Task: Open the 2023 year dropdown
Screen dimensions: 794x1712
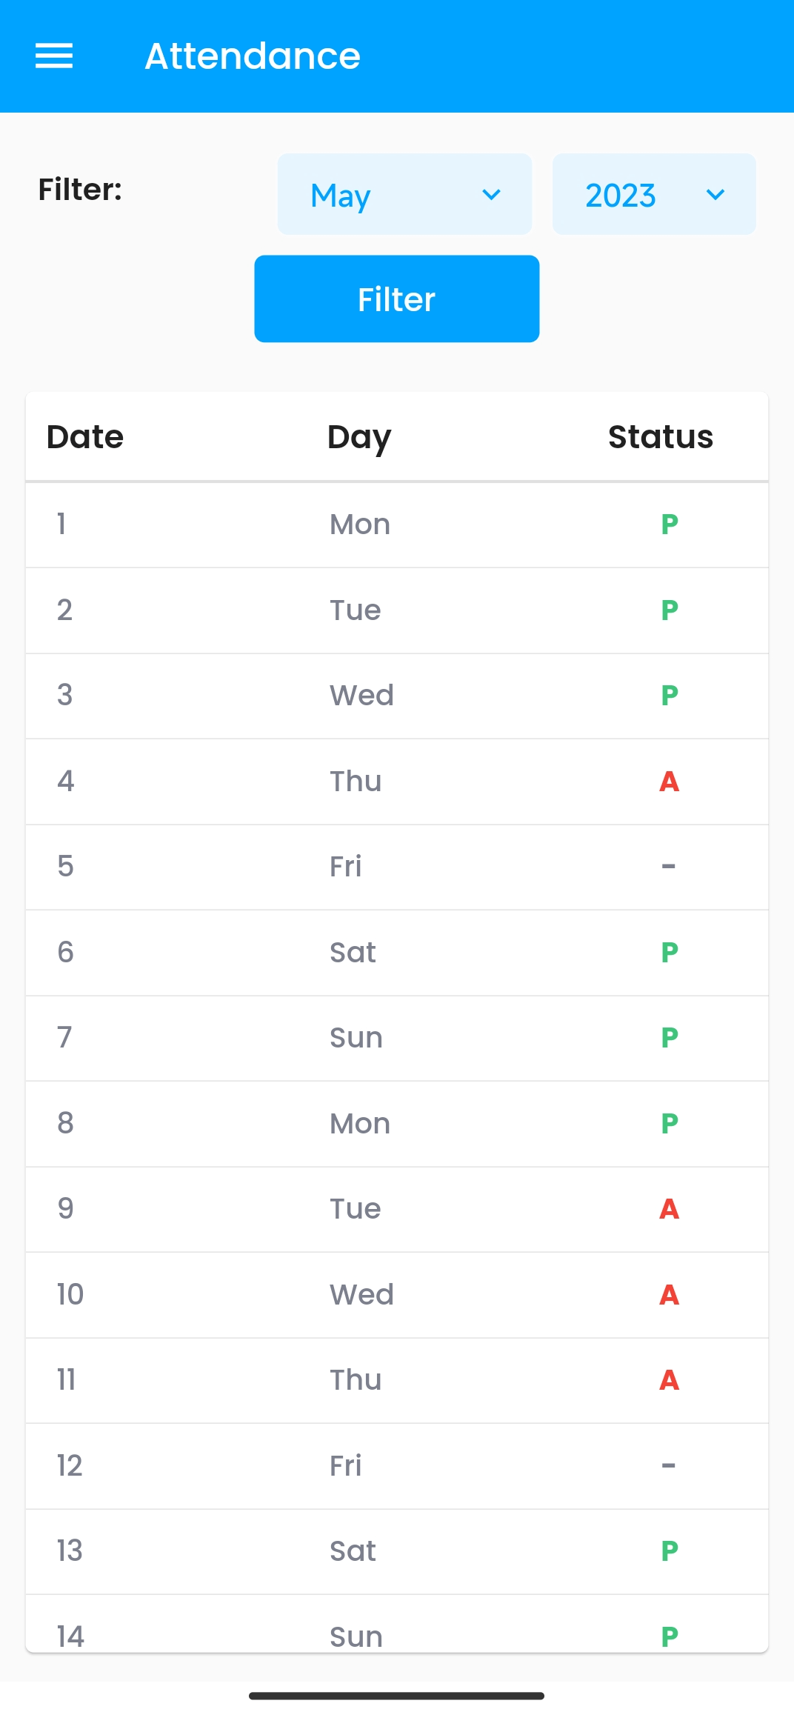Action: [653, 194]
